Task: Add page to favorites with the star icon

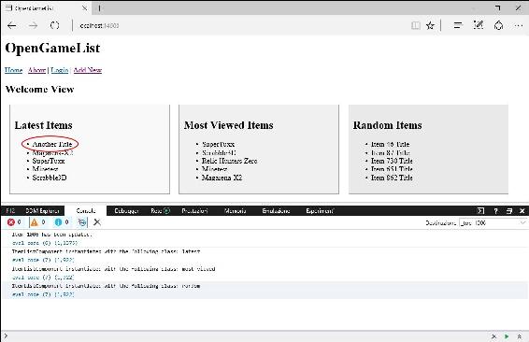Action: coord(430,25)
